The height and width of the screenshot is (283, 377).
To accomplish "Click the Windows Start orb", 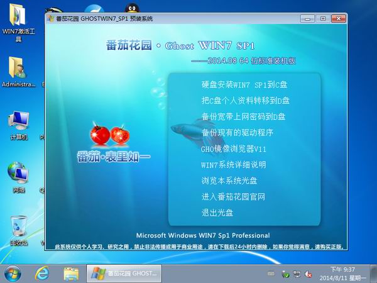I will [13, 274].
